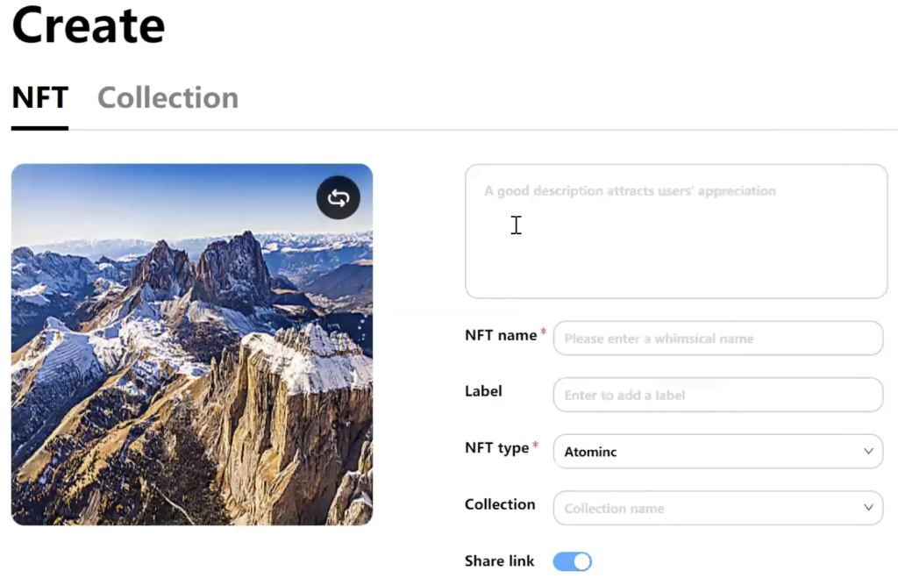Click into the description text area
Screen dimensions: 898x578
(676, 232)
